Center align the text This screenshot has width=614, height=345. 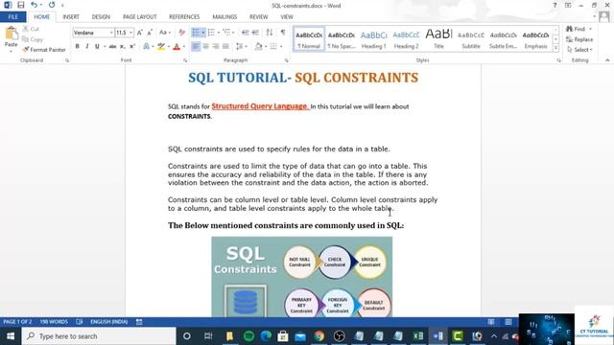205,47
